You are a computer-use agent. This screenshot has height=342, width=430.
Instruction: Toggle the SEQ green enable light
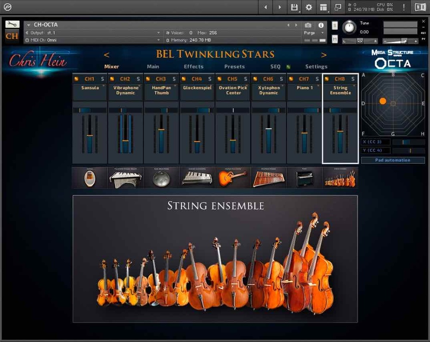point(288,67)
